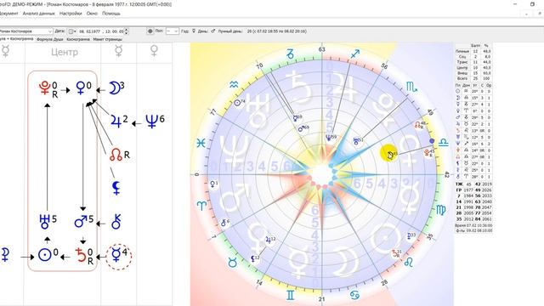The height and width of the screenshot is (306, 544).
Task: Select the retrograde Saturn glyph
Action: [81, 255]
